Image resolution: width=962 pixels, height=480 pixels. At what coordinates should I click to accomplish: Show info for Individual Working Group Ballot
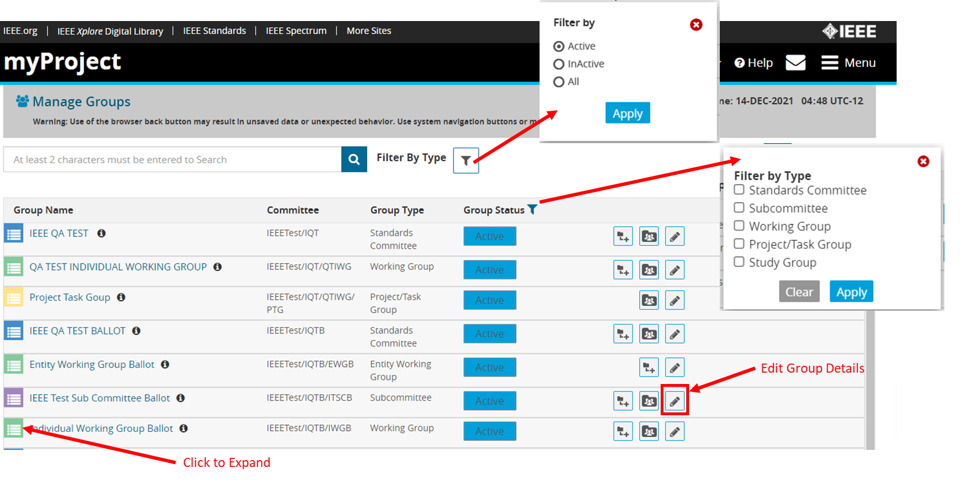coord(184,428)
